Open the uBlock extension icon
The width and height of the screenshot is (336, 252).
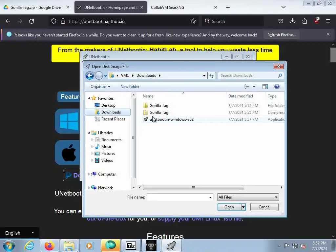[317, 21]
